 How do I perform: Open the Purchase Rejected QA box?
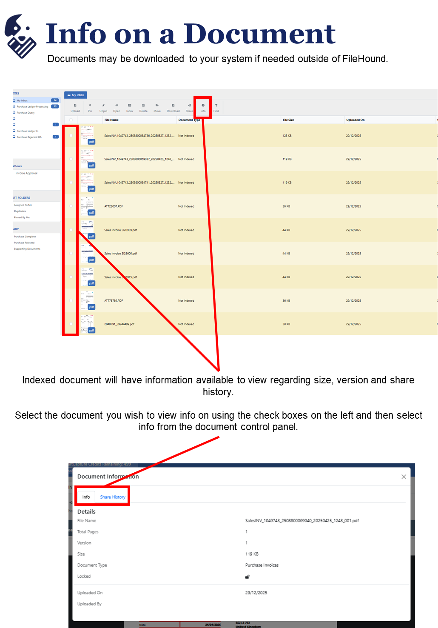tap(29, 137)
